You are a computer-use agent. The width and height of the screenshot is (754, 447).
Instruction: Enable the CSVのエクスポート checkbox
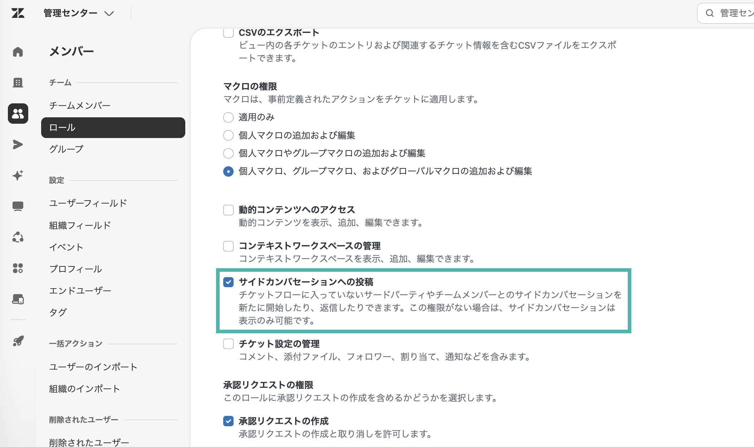click(228, 33)
